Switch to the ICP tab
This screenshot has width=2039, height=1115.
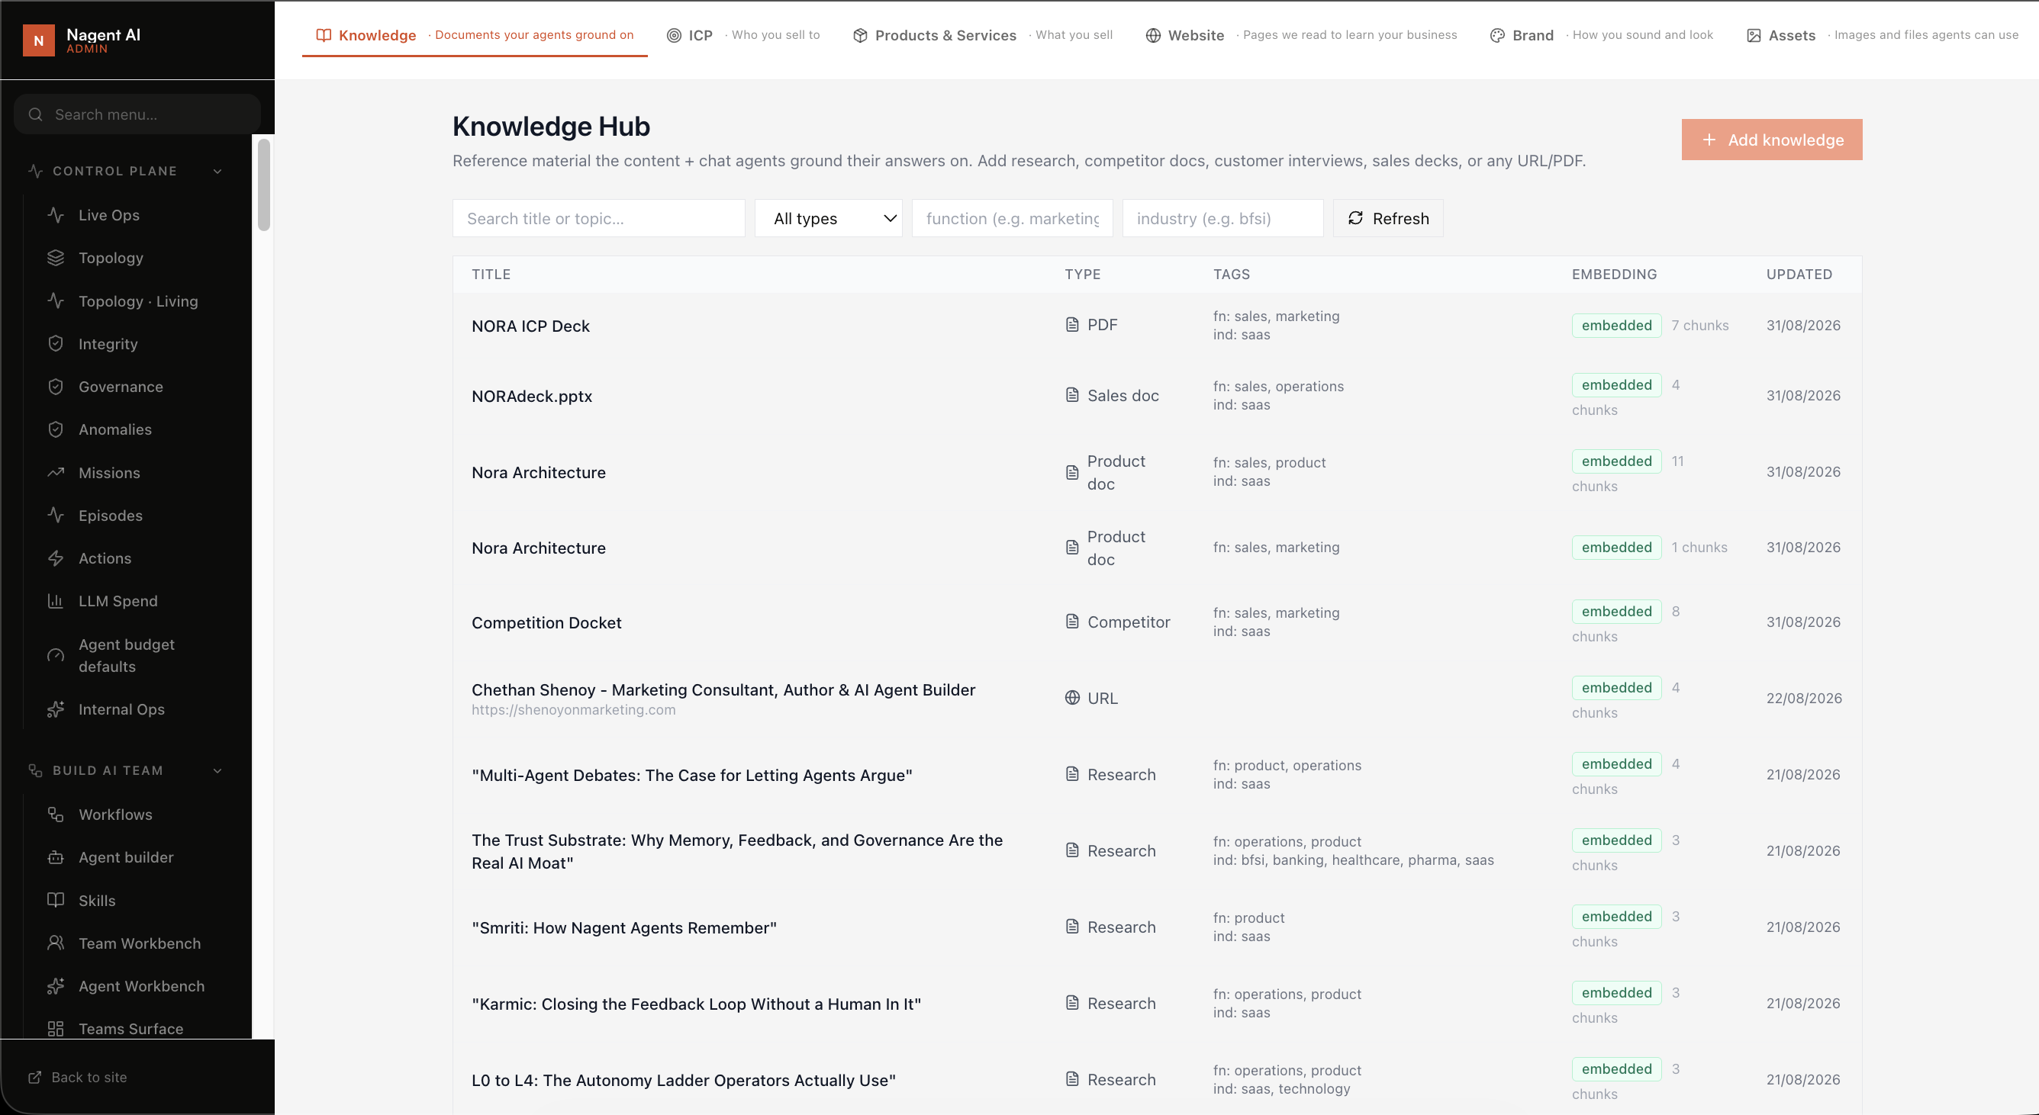(742, 35)
